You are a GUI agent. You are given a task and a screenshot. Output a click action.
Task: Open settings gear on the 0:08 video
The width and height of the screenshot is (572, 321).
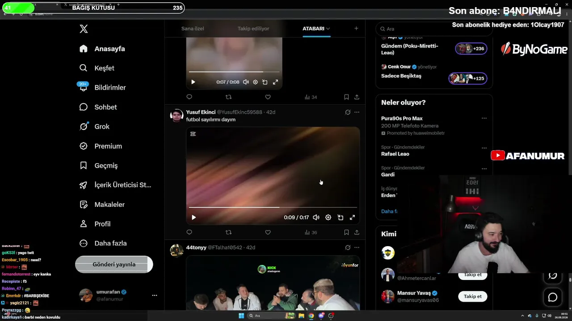(255, 82)
